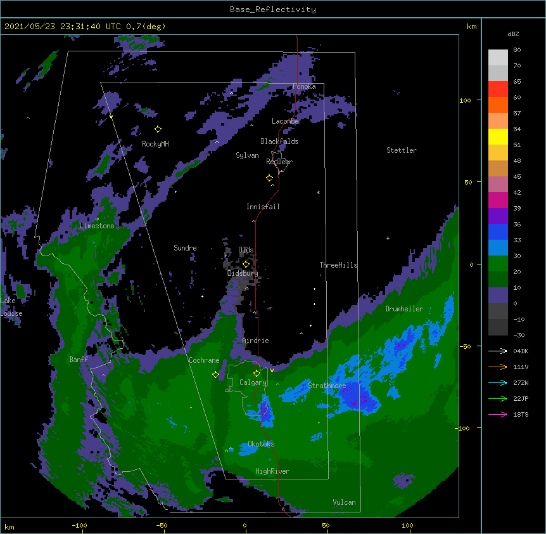Click the Blackfalds city label

click(x=279, y=141)
